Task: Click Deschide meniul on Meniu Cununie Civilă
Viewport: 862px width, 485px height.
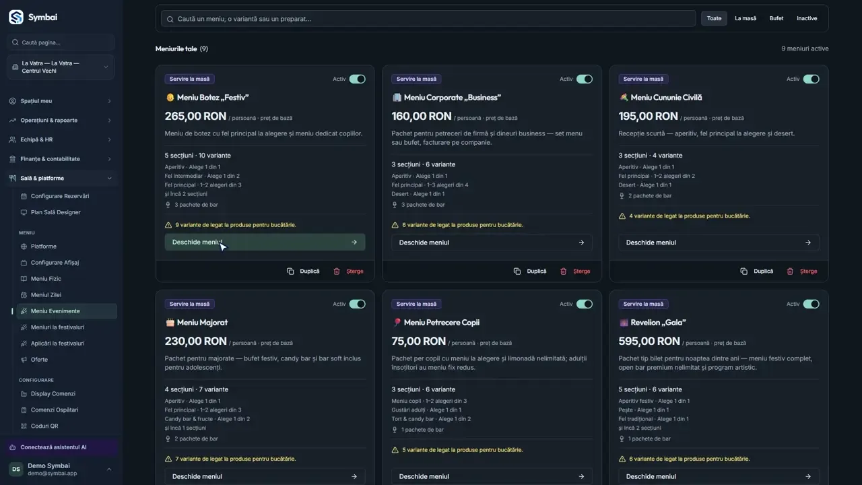Action: point(719,243)
